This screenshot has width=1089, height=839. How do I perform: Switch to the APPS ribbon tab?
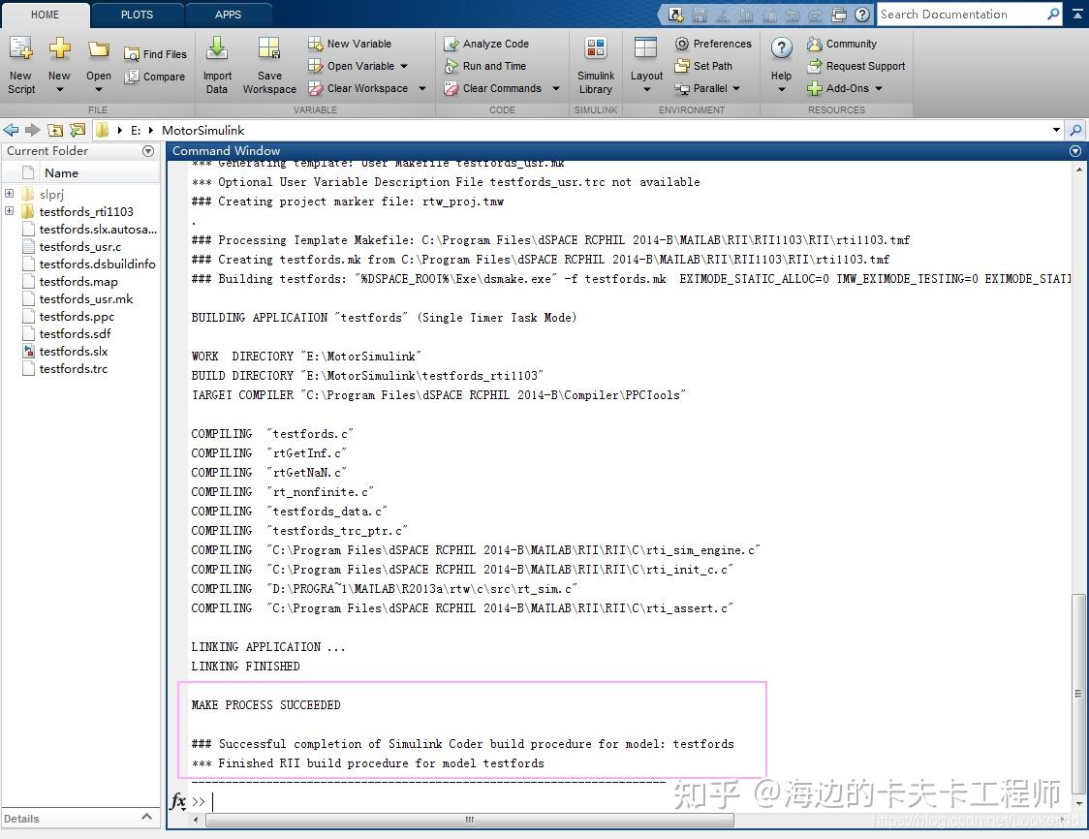[x=229, y=15]
